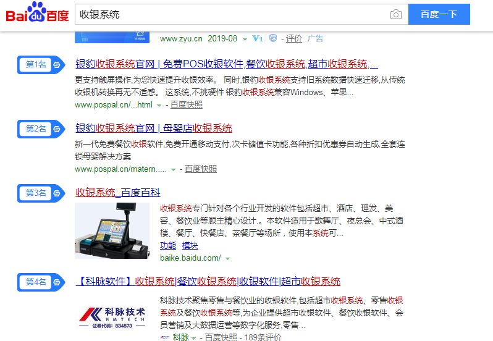
Task: Click the 第1名 rank badge
Action: (41, 65)
